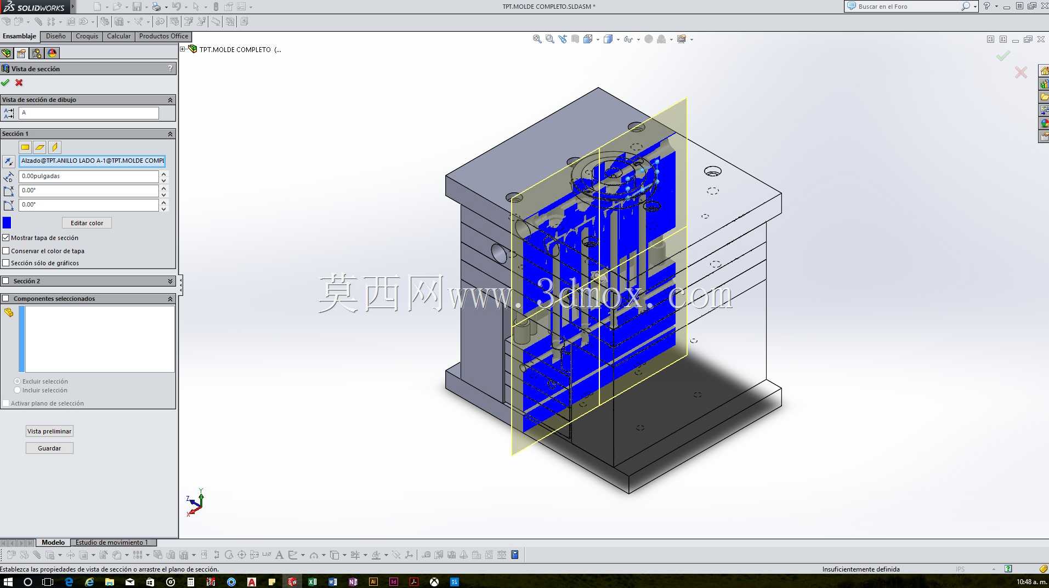Accept section view with green checkmark in panel
The image size is (1049, 588).
[x=5, y=83]
